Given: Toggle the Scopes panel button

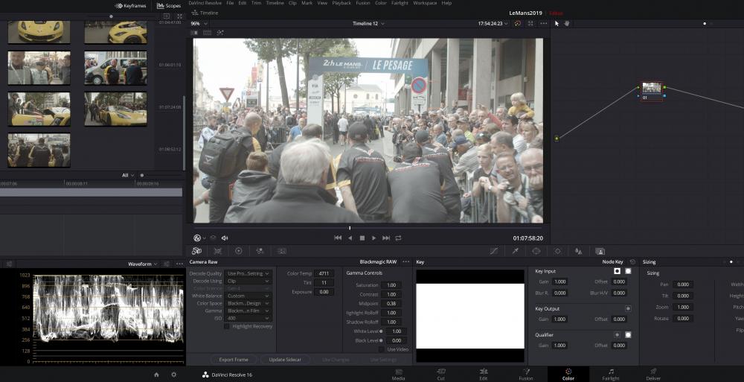Looking at the screenshot, I should [x=169, y=6].
